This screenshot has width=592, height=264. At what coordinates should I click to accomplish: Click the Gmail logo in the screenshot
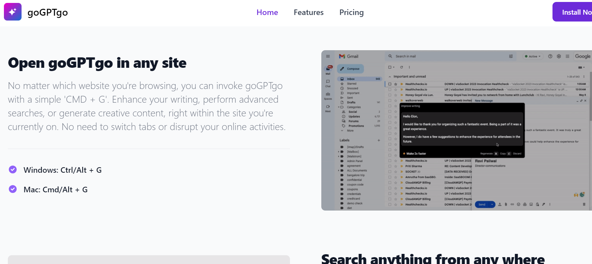pos(348,56)
